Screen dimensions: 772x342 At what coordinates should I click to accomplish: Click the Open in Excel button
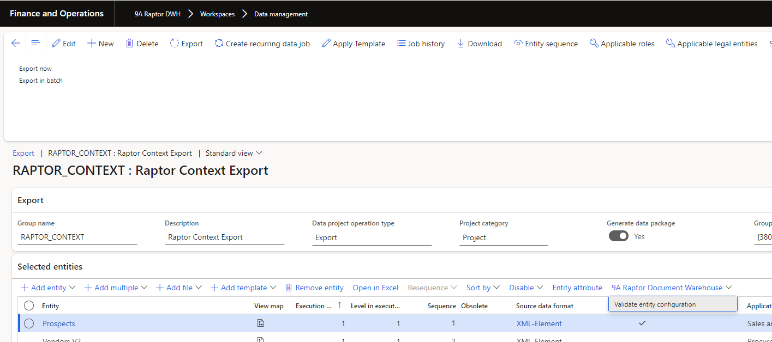coord(375,288)
